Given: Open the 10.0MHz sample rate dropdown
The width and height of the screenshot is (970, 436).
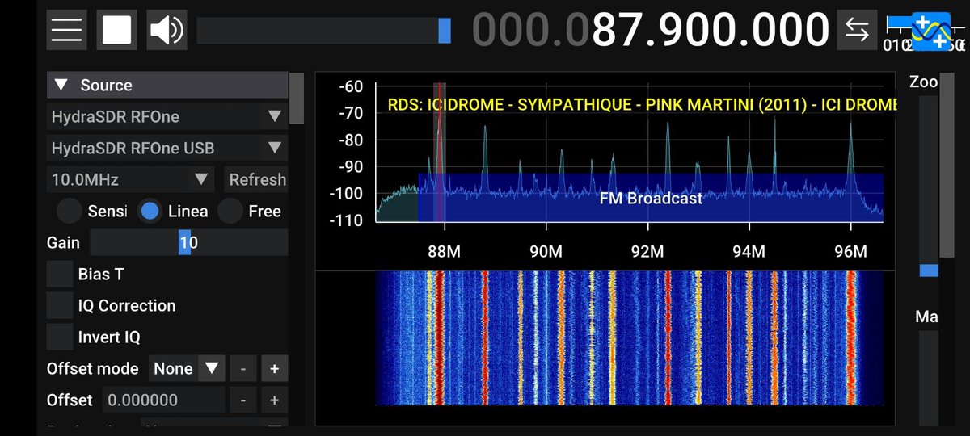Looking at the screenshot, I should point(131,179).
